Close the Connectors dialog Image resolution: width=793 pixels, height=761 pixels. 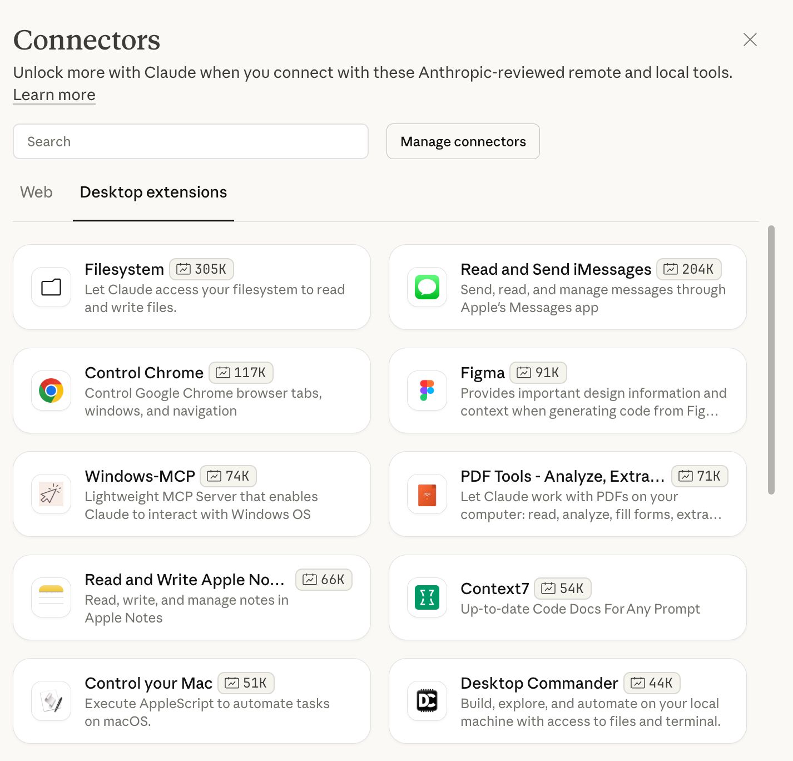[x=750, y=39]
